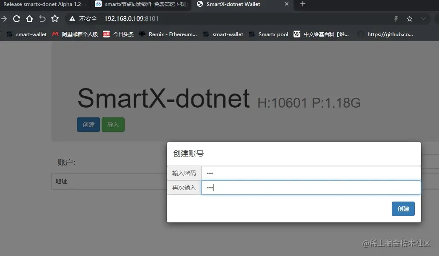Close the SmartX-dotnet Wallet tab
The image size is (439, 256).
click(286, 4)
